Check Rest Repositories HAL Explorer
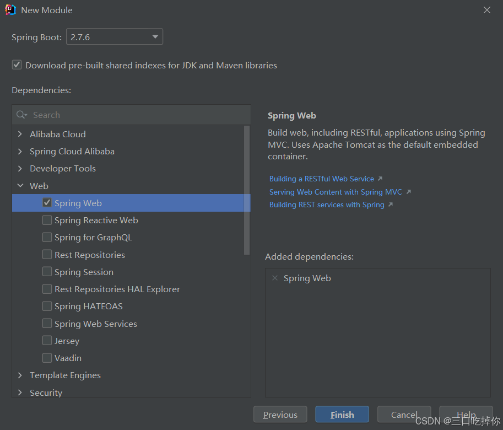 coord(47,289)
